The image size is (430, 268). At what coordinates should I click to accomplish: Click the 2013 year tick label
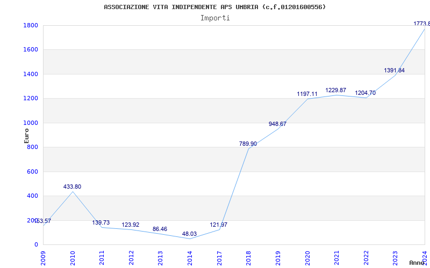point(161,258)
